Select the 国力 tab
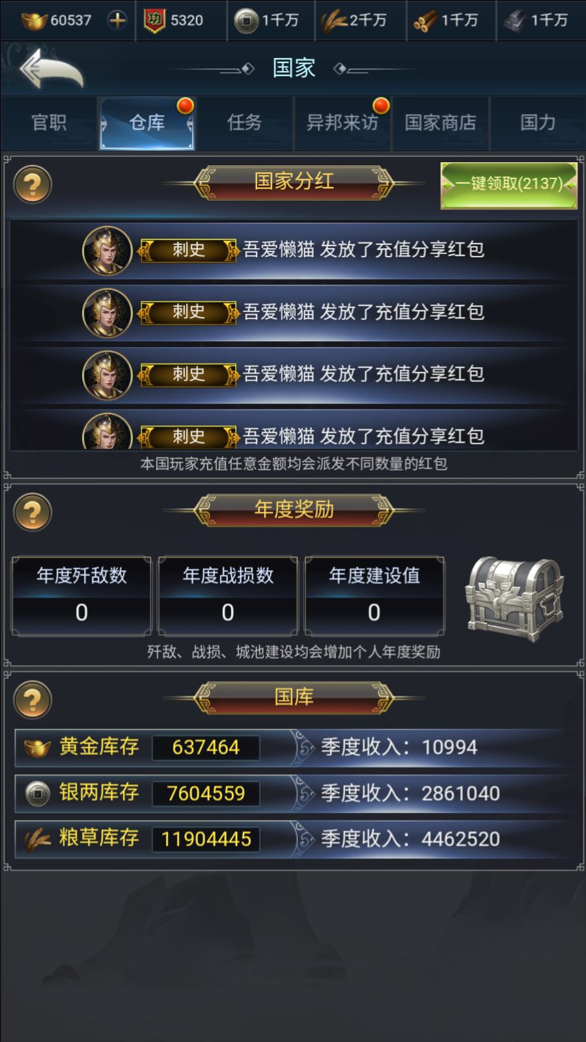 (x=538, y=122)
